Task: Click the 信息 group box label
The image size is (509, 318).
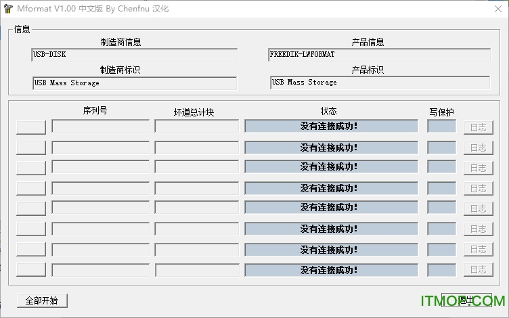Action: pos(22,29)
